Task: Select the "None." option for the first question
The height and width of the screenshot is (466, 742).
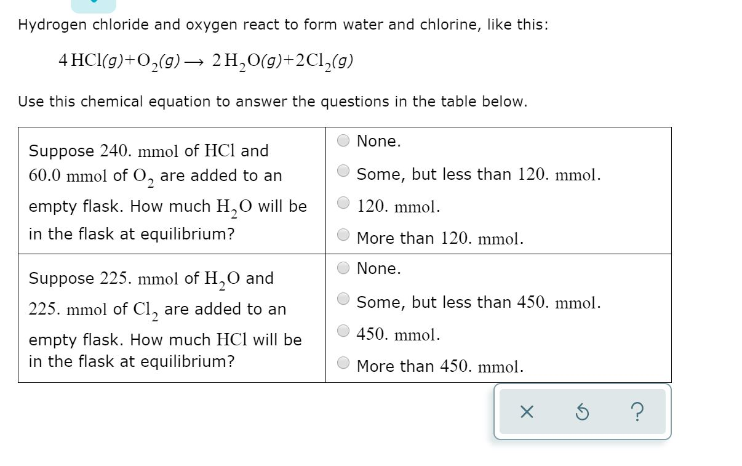Action: click(343, 141)
